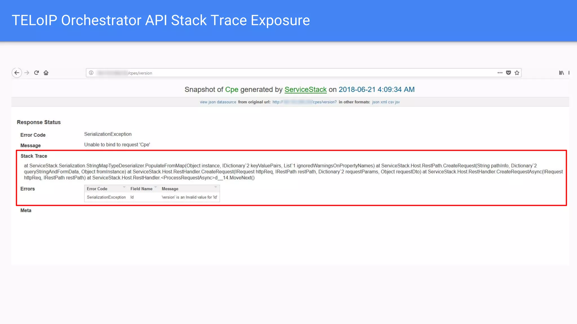This screenshot has height=324, width=577.
Task: Bookmark this page with star icon
Action: coord(517,73)
